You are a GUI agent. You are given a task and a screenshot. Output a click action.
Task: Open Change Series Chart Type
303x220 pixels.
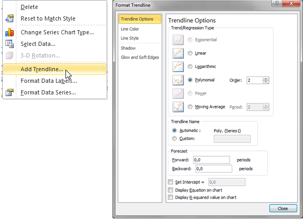click(55, 32)
